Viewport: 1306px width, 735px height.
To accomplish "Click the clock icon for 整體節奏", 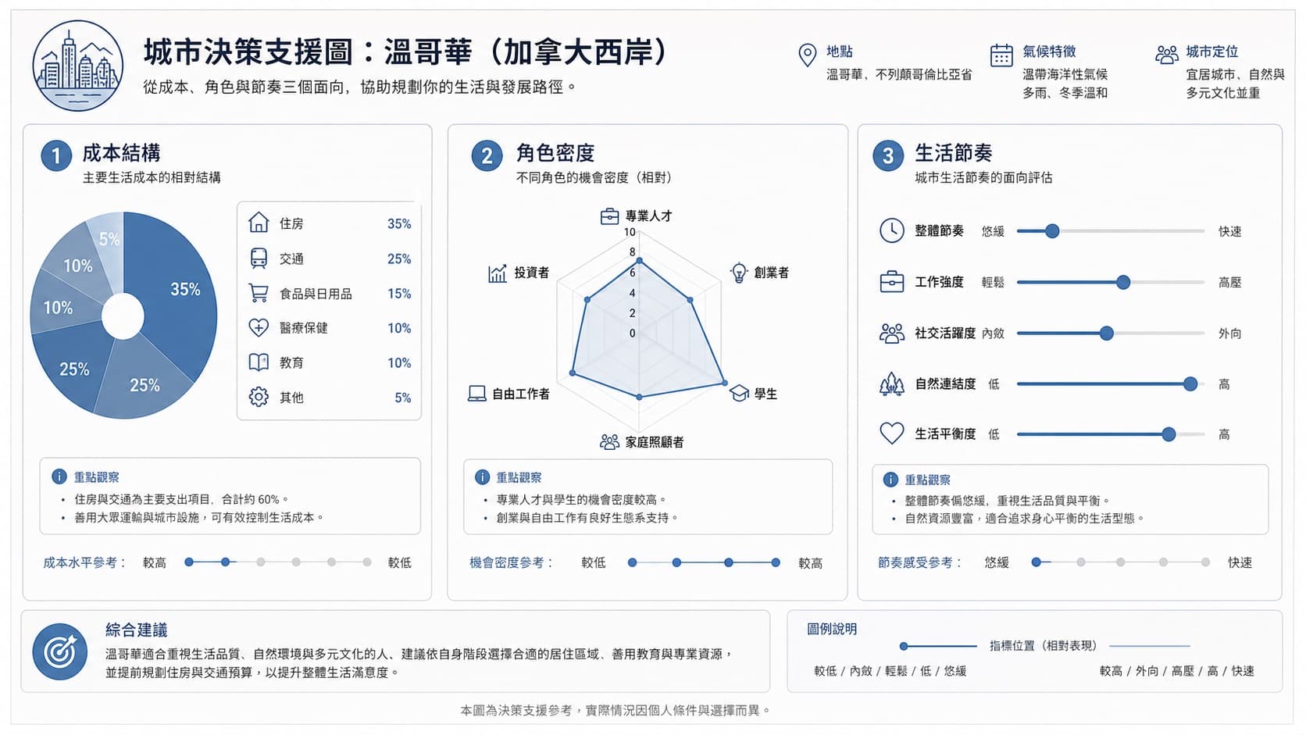I will point(892,230).
